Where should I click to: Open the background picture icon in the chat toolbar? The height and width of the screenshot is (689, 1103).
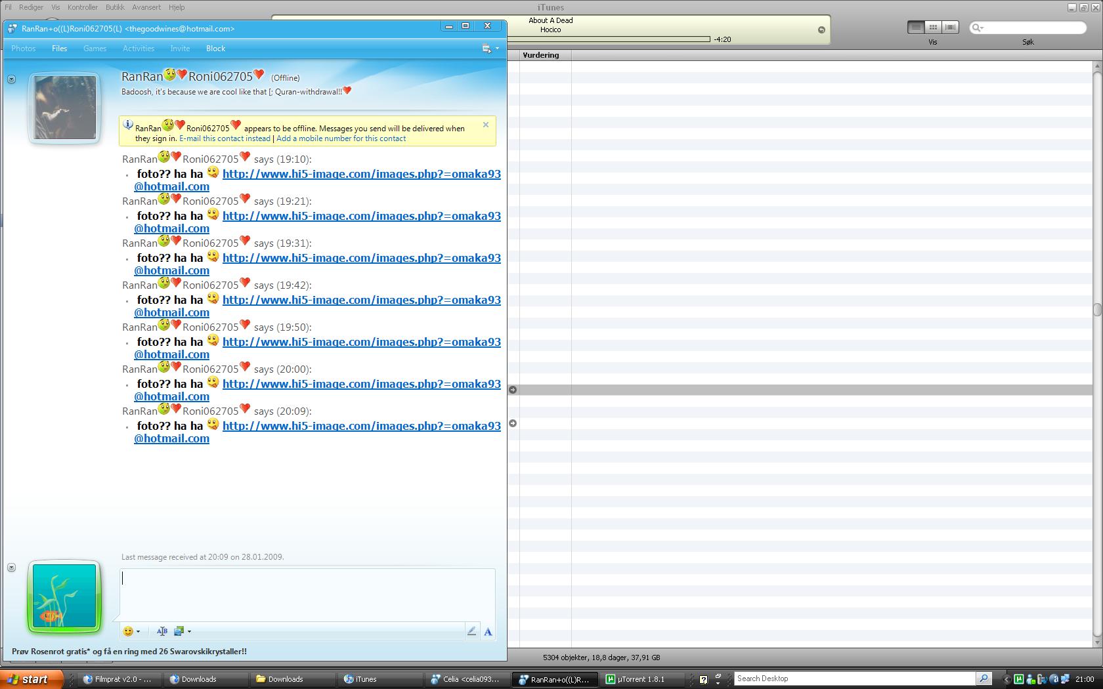click(x=179, y=631)
